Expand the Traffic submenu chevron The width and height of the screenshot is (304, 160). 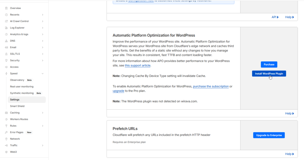(x=42, y=145)
